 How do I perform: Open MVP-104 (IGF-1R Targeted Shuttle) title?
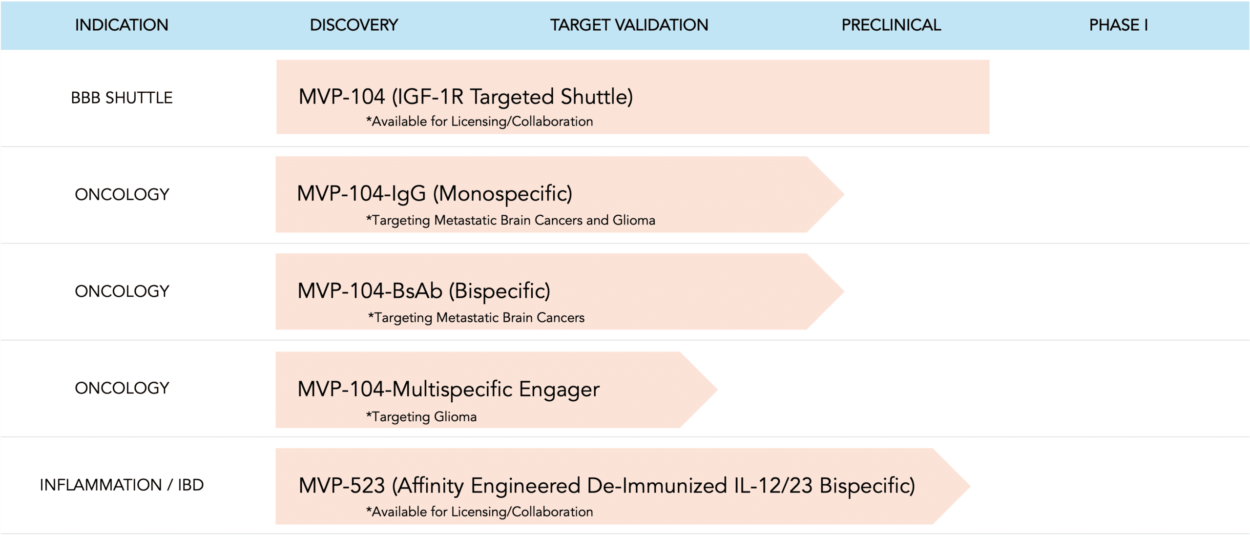coord(465,97)
